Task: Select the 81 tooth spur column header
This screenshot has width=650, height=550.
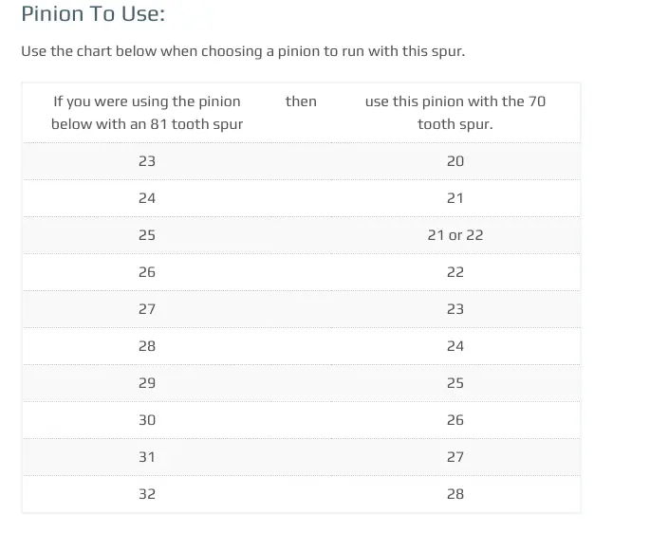Action: [x=147, y=113]
